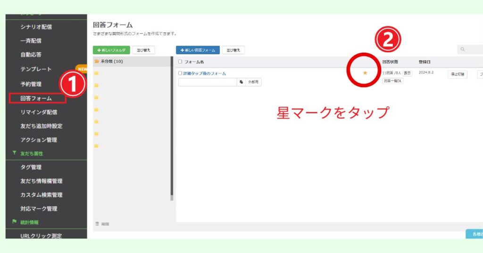Tick the checkbox for 詳細タップ後のフォーム
The height and width of the screenshot is (253, 483).
point(180,73)
